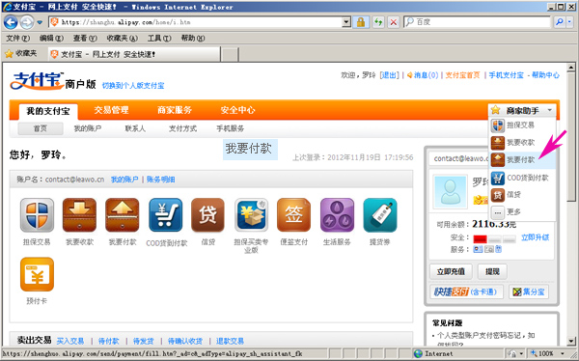The image size is (579, 361).
Task: Click the 切换到个人版支付宝 link
Action: point(133,86)
